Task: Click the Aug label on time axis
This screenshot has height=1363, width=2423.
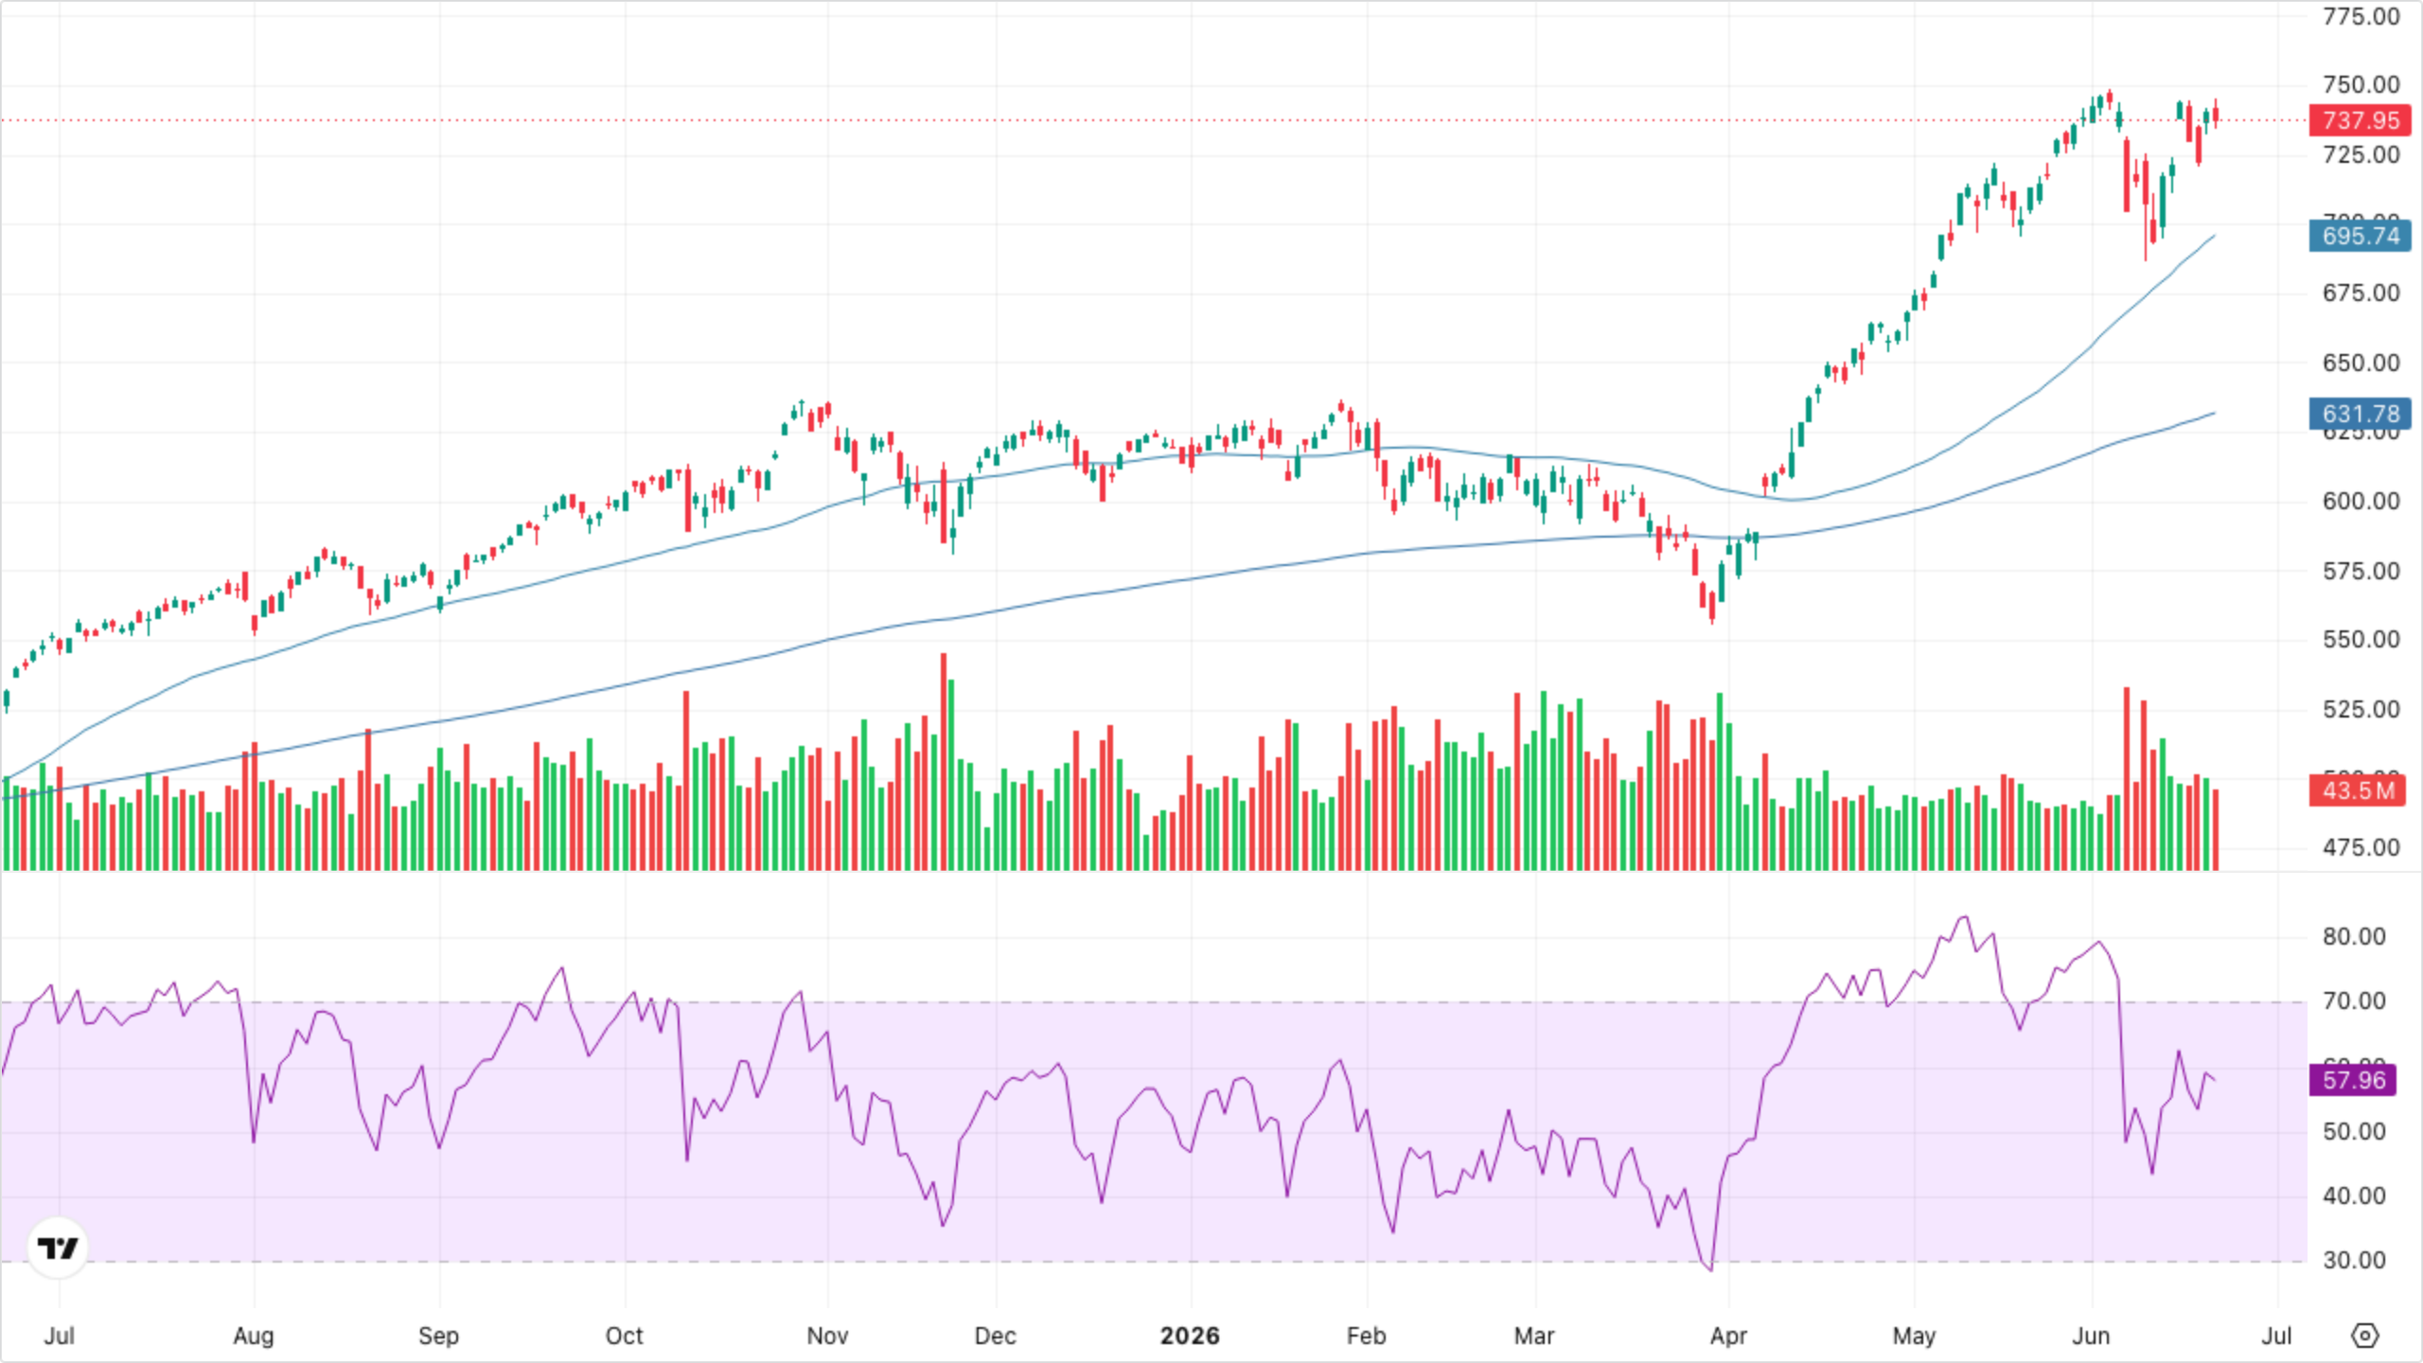Action: coord(254,1336)
